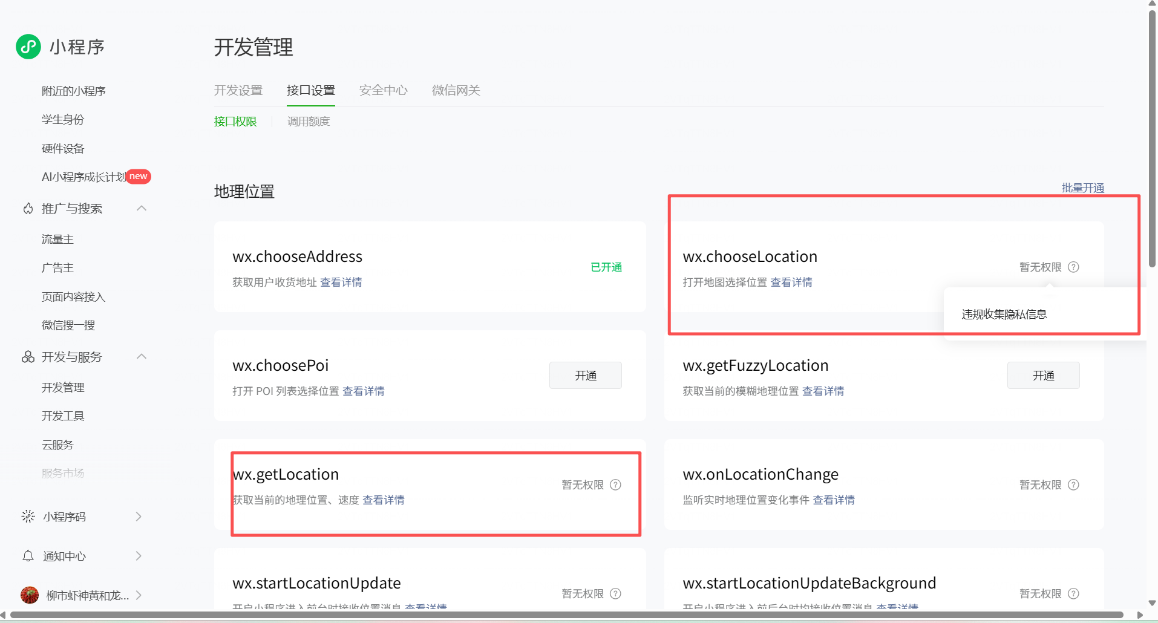Click the wx.startLocationUpdateBackground API name

point(810,583)
